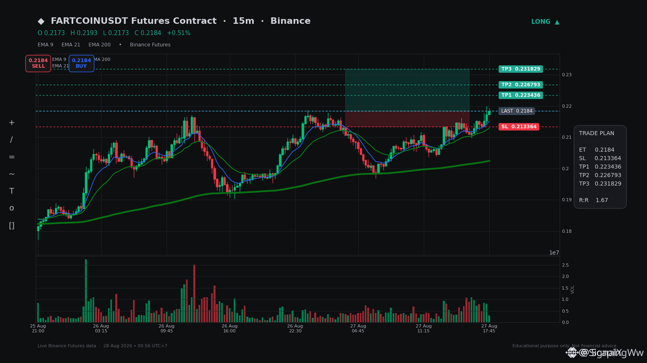This screenshot has width=647, height=363.
Task: Click the Binance Futures source label
Action: pos(150,45)
